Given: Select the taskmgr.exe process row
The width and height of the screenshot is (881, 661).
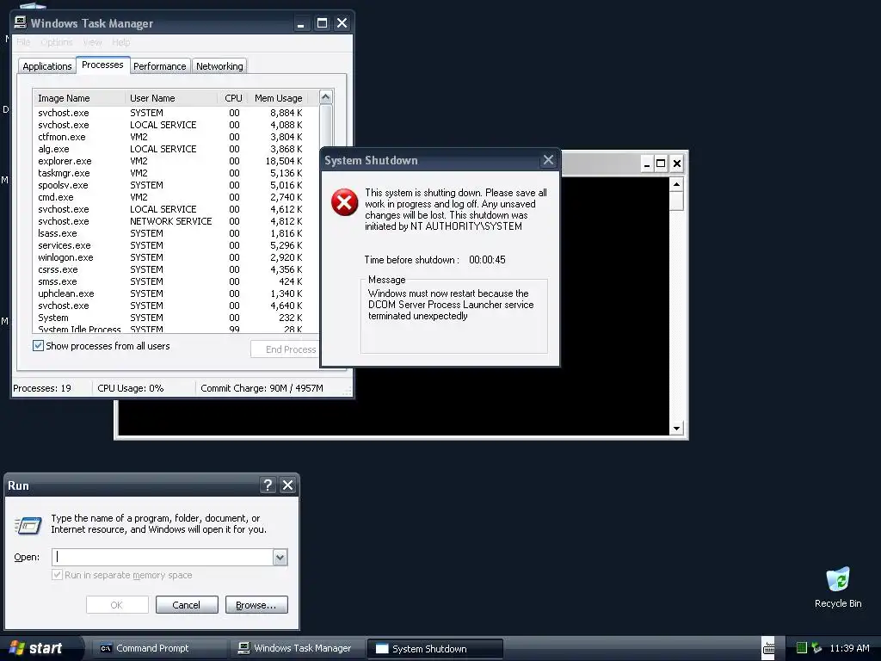Looking at the screenshot, I should [176, 173].
